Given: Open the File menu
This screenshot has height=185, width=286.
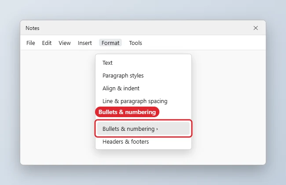Looking at the screenshot, I should pyautogui.click(x=31, y=43).
